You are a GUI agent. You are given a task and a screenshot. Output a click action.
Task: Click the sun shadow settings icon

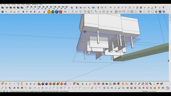[x=100, y=12]
